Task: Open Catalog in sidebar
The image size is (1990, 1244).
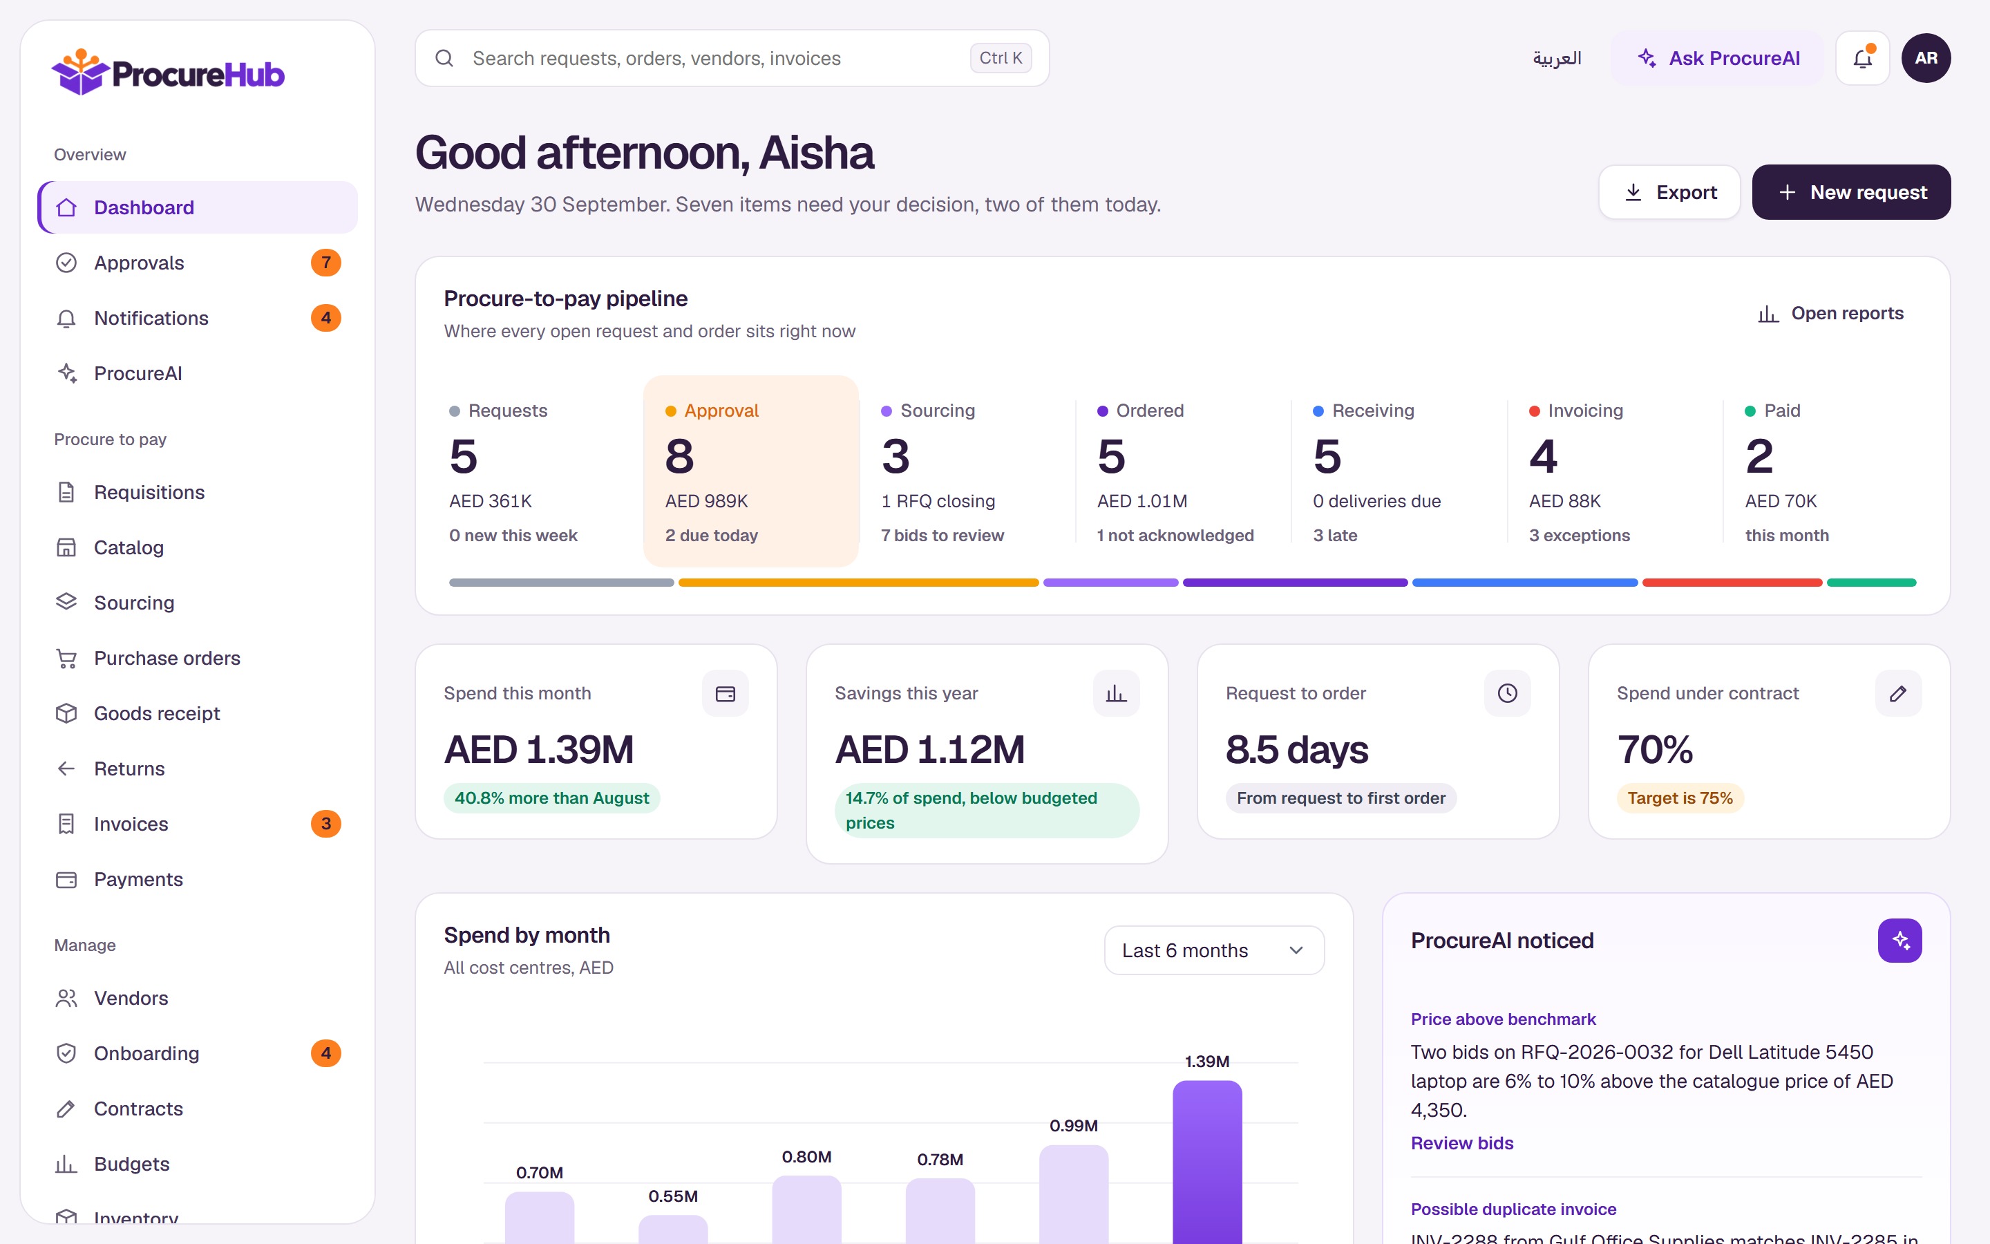Action: pos(198,547)
